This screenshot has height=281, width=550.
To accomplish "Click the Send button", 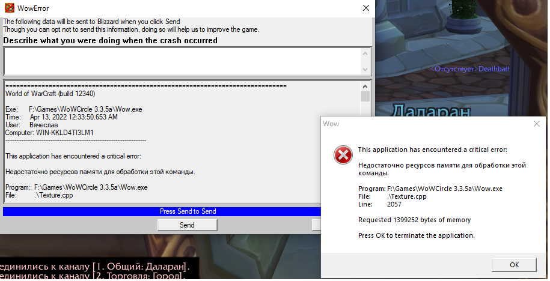I will [x=187, y=225].
